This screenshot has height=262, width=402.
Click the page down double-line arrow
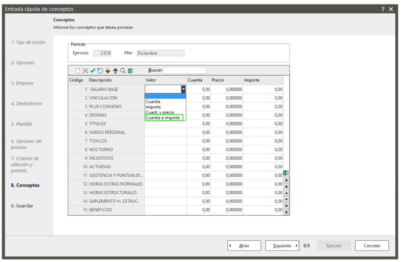[x=286, y=206]
